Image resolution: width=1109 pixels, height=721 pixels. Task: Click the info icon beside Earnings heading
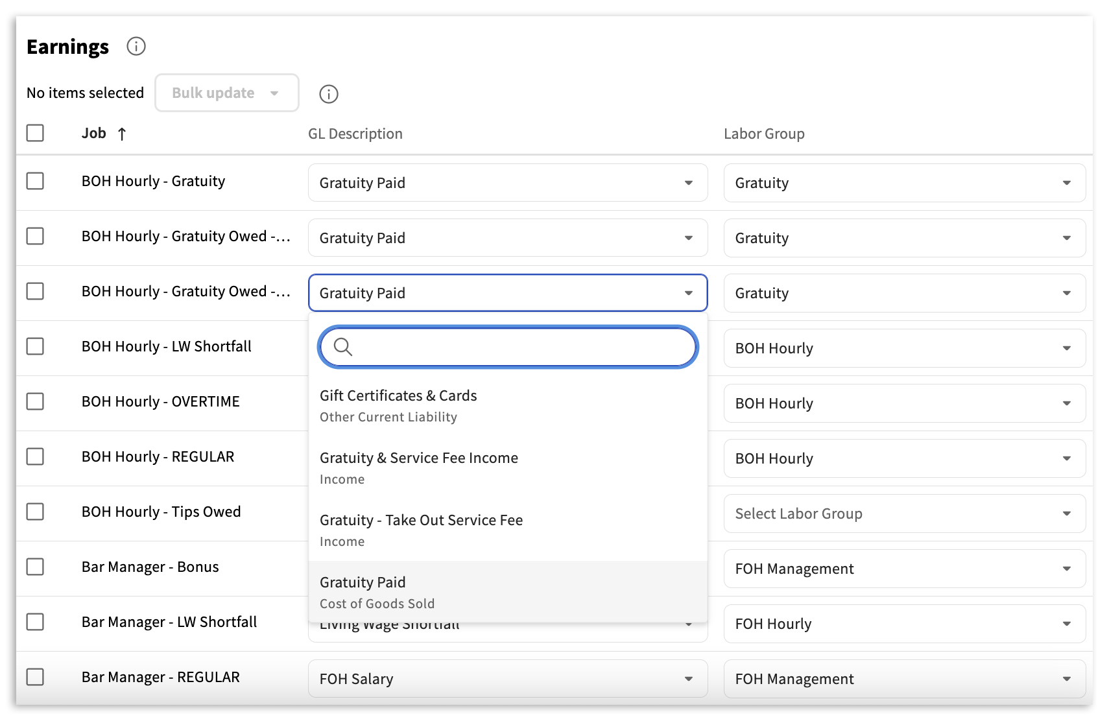coord(136,47)
